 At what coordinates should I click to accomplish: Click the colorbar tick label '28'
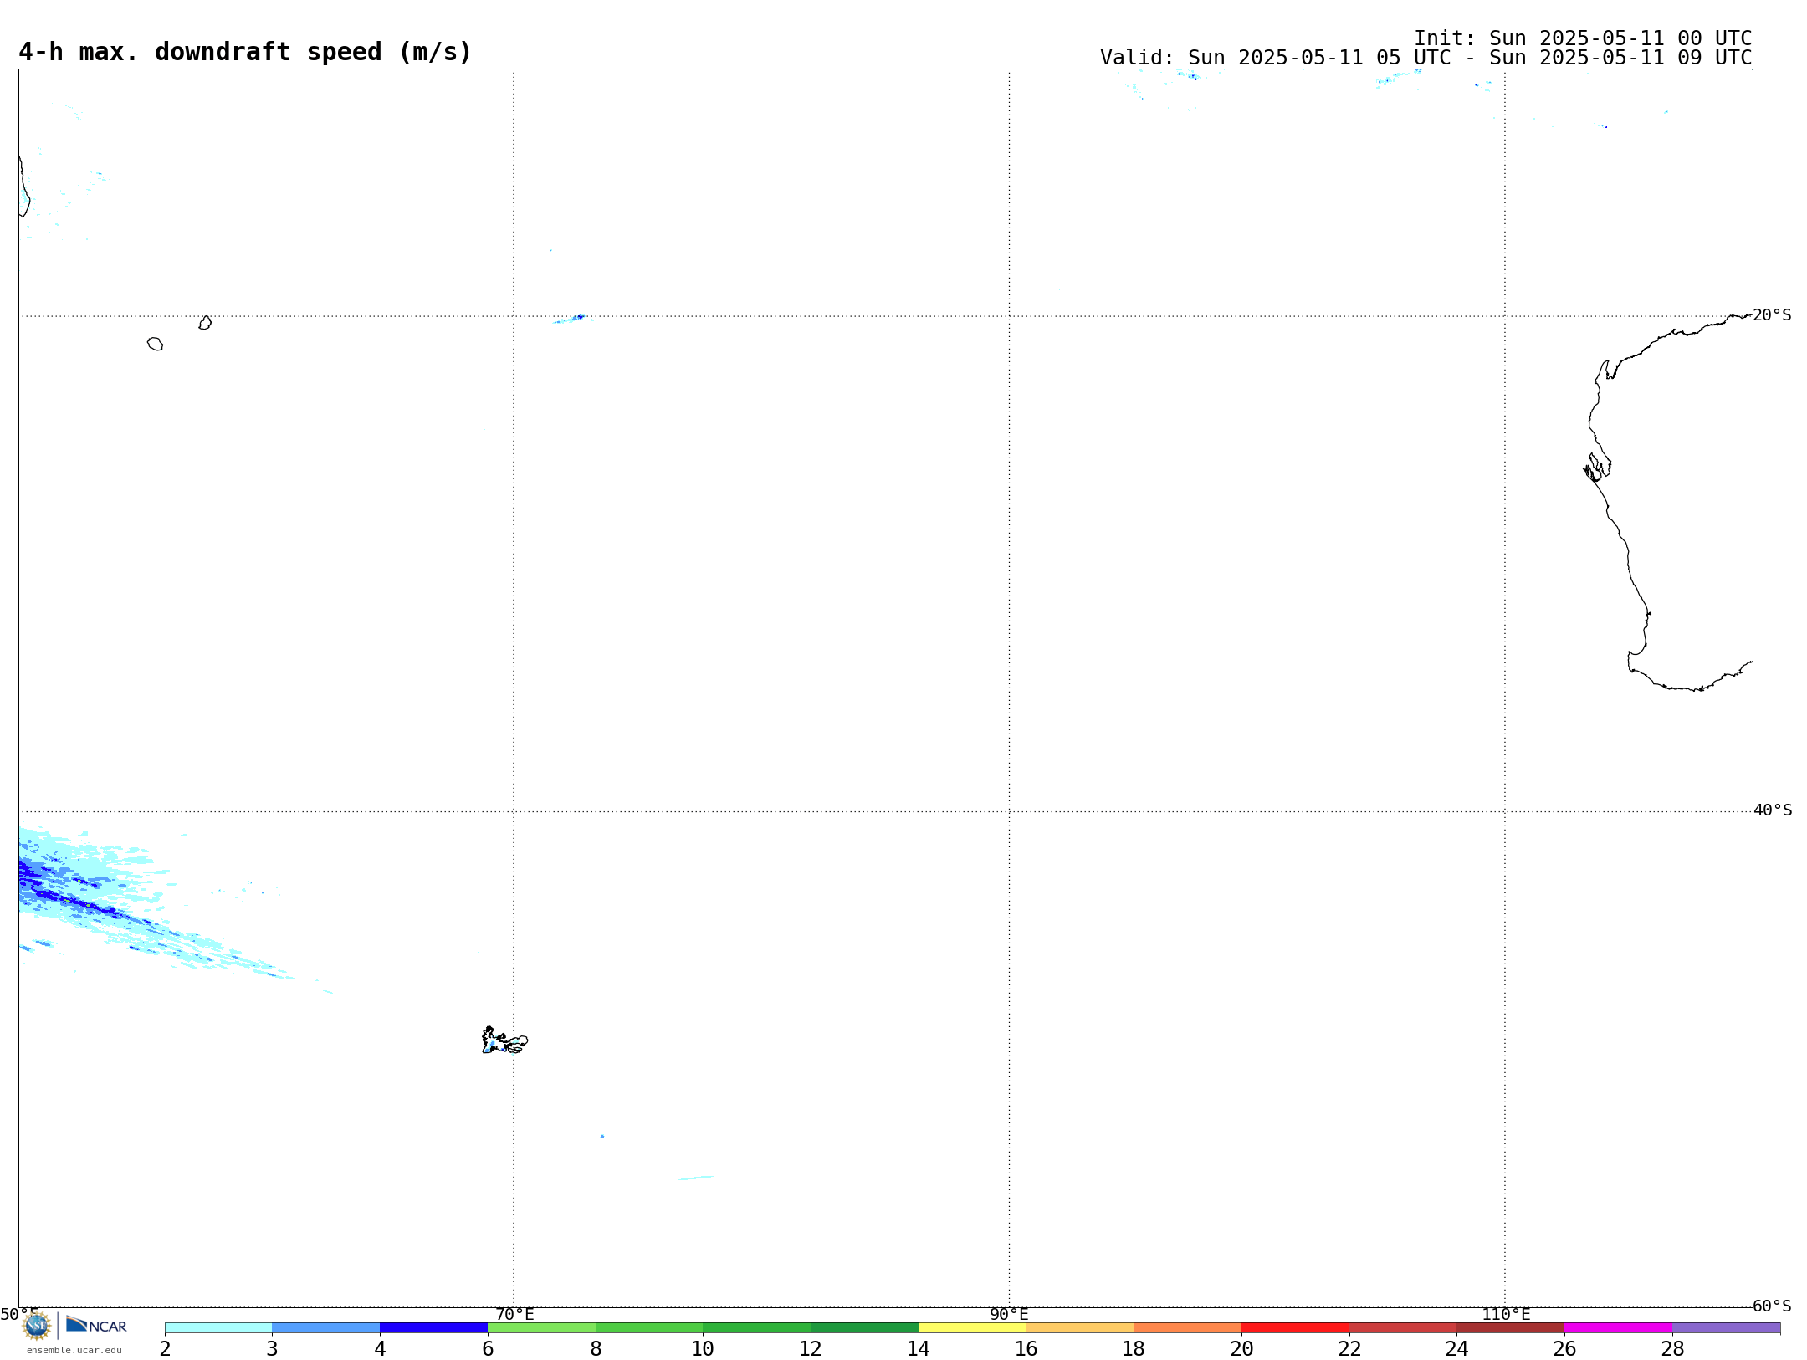[x=1672, y=1349]
